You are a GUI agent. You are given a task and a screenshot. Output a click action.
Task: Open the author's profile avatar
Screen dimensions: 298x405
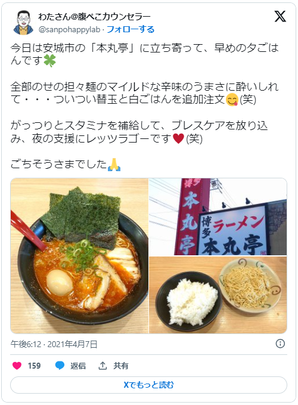[23, 23]
